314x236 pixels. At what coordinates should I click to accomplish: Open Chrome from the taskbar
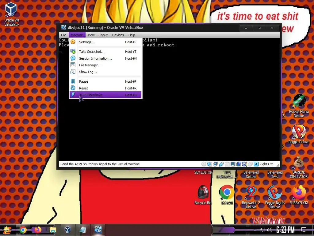pyautogui.click(x=23, y=230)
